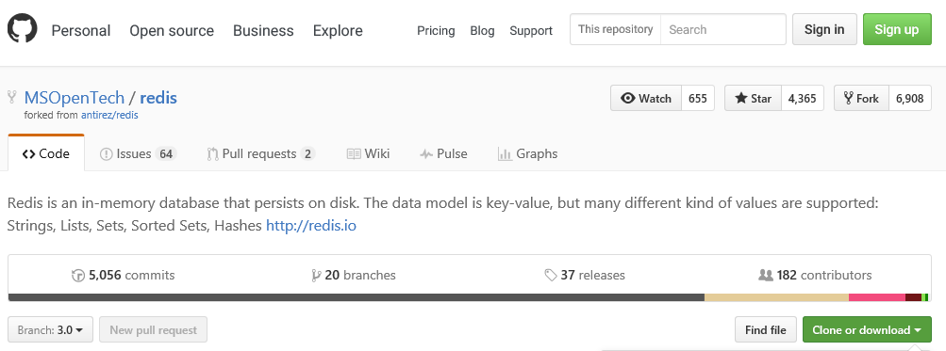Open the Pulse activity tab
Screen dimensions: 946x351
[443, 153]
